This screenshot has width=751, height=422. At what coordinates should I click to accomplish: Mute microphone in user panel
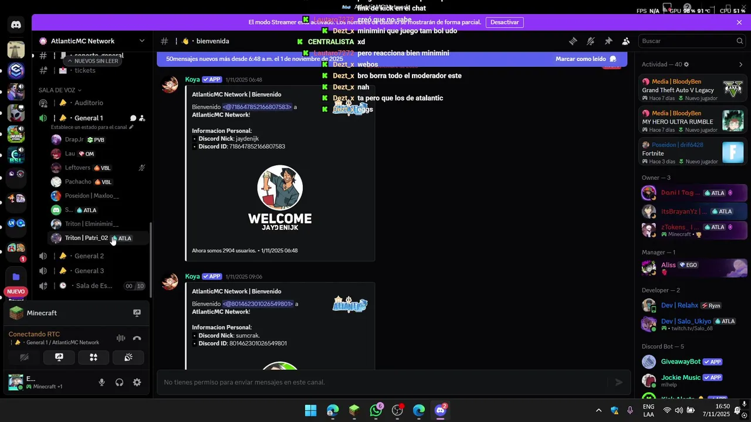click(x=102, y=382)
